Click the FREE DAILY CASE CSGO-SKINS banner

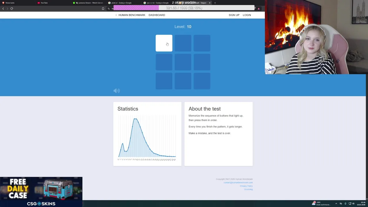tap(41, 192)
